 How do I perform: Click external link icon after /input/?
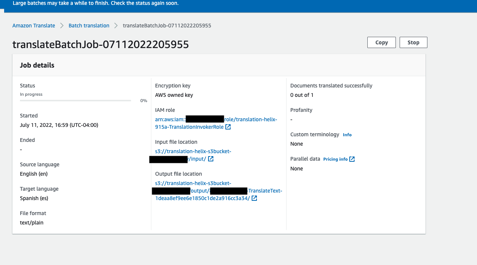pyautogui.click(x=211, y=159)
